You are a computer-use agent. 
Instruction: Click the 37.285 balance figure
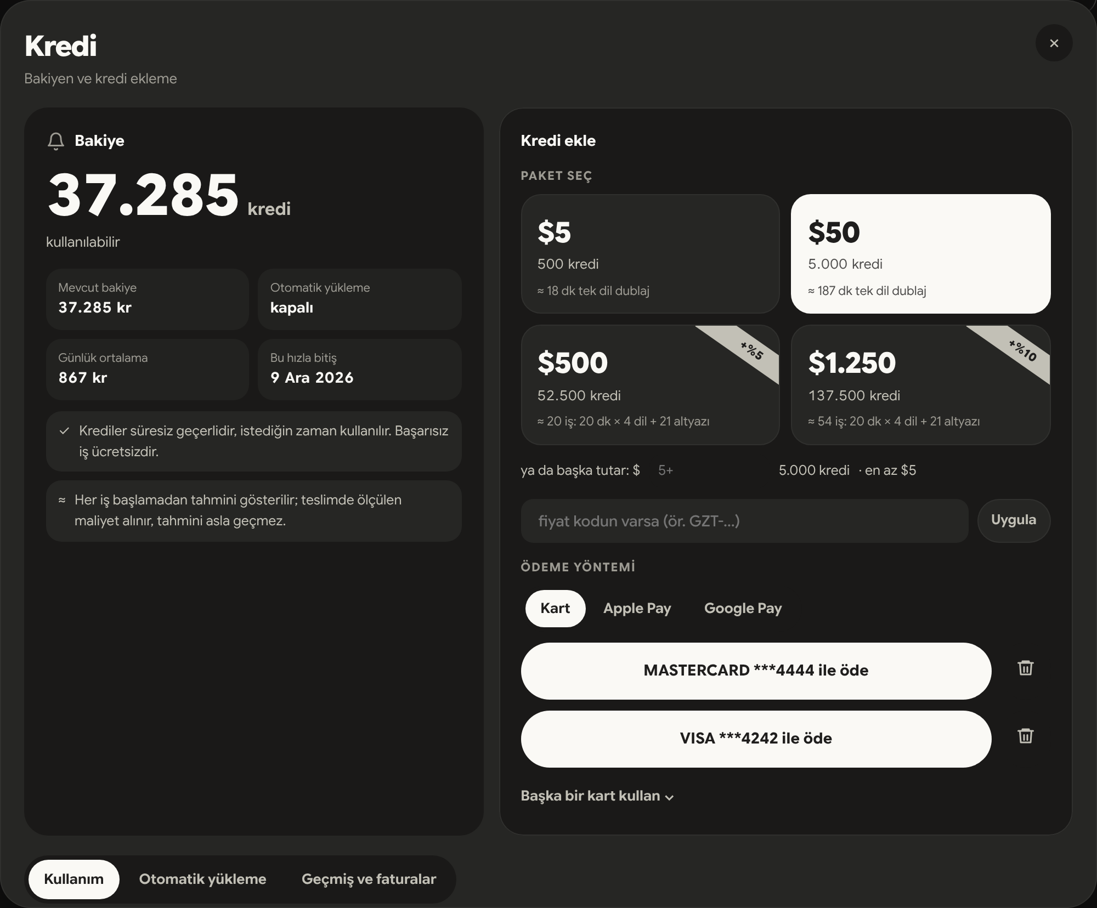(143, 195)
